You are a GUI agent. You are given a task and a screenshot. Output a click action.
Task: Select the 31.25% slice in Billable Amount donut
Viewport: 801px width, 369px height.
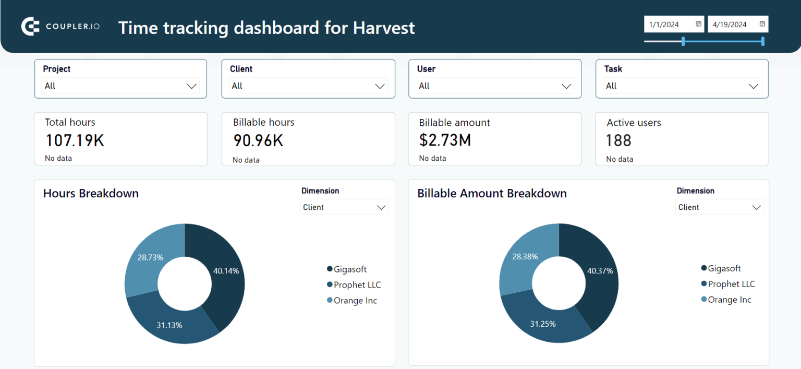(543, 324)
